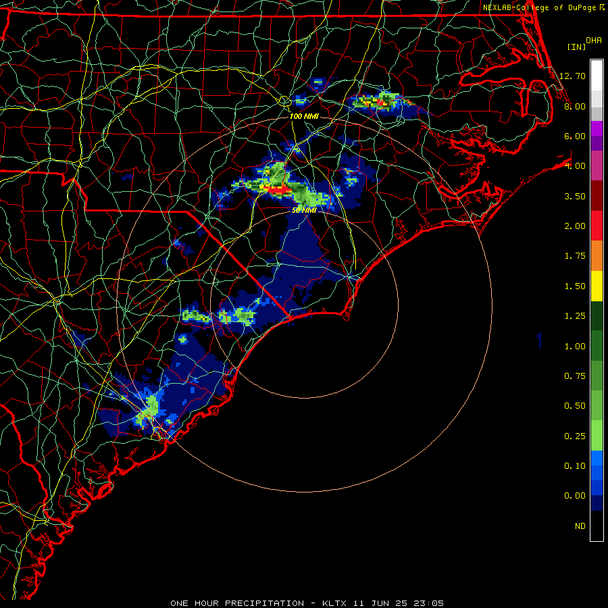Click the 12.70 legend value

click(x=572, y=76)
